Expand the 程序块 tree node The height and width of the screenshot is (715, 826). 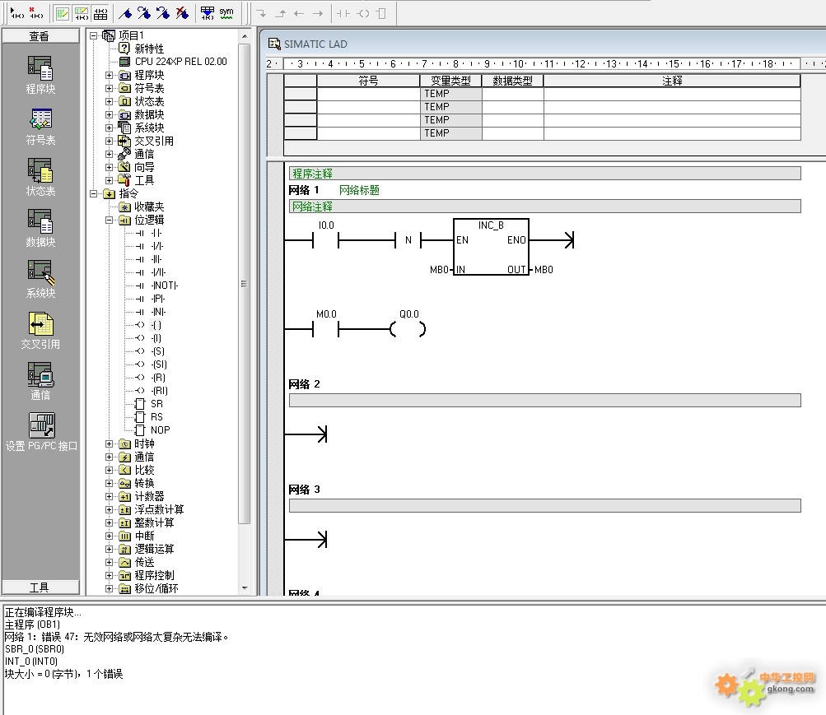[x=109, y=75]
